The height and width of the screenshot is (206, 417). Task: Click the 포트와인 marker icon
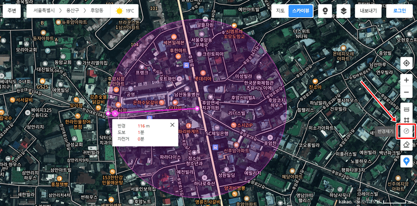(x=179, y=79)
